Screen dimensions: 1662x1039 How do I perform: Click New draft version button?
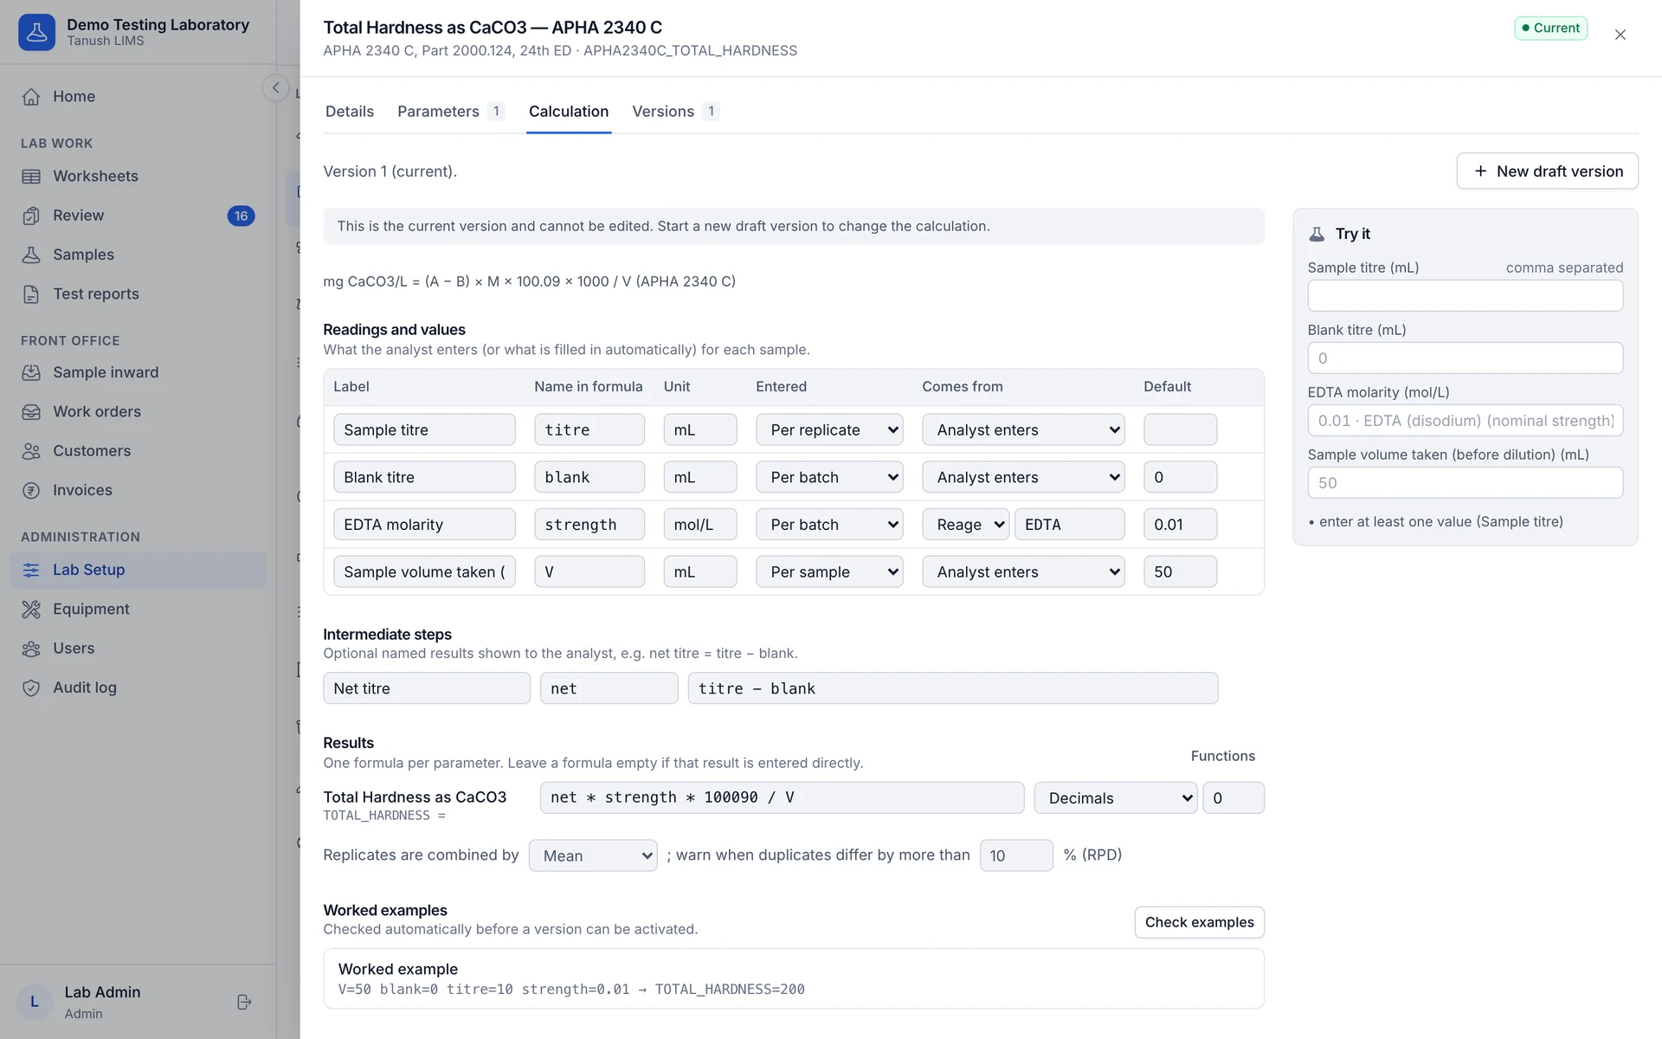tap(1547, 171)
